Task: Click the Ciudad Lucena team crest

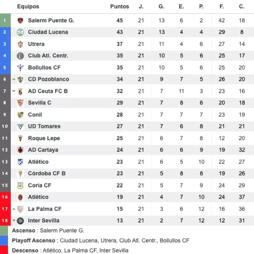Action: [20, 32]
